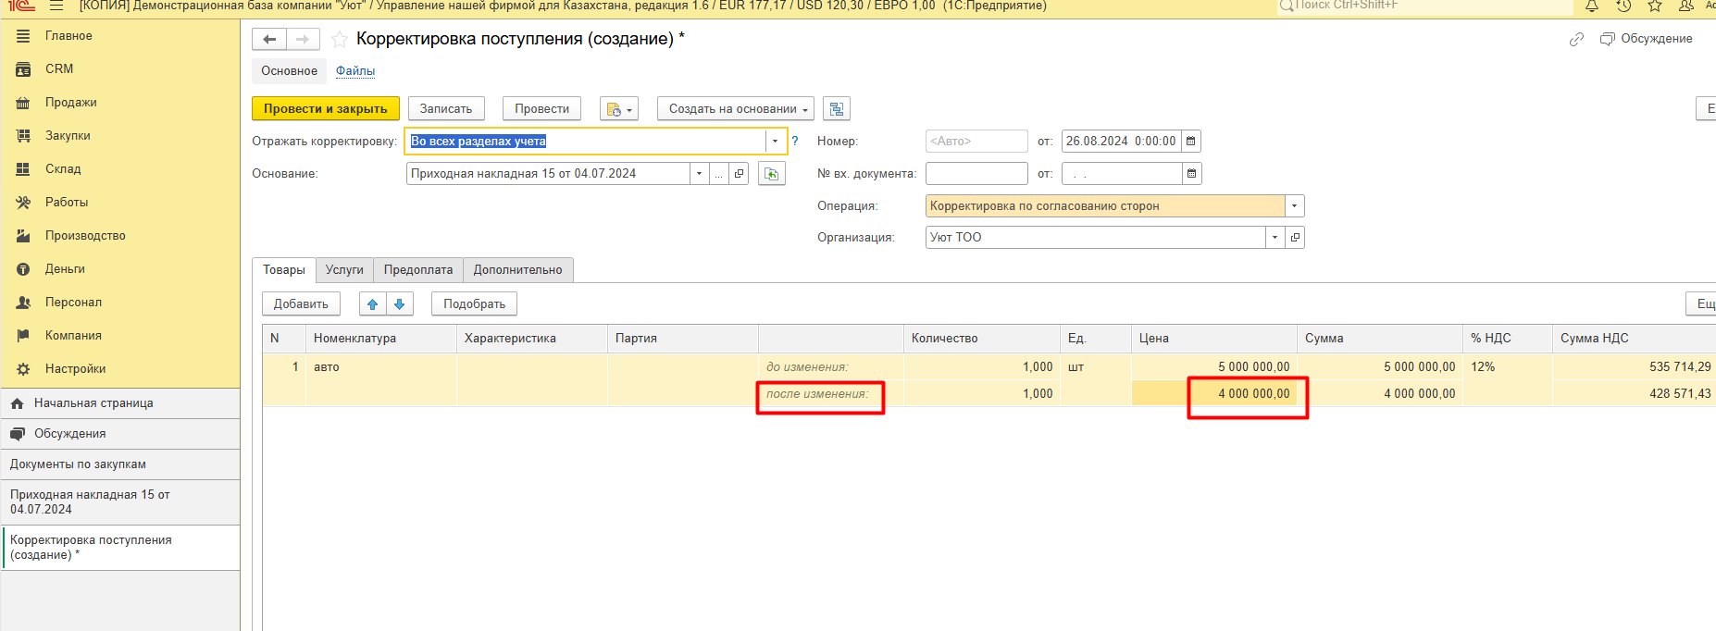Click the copy link icon
1716x631 pixels.
(x=1576, y=39)
